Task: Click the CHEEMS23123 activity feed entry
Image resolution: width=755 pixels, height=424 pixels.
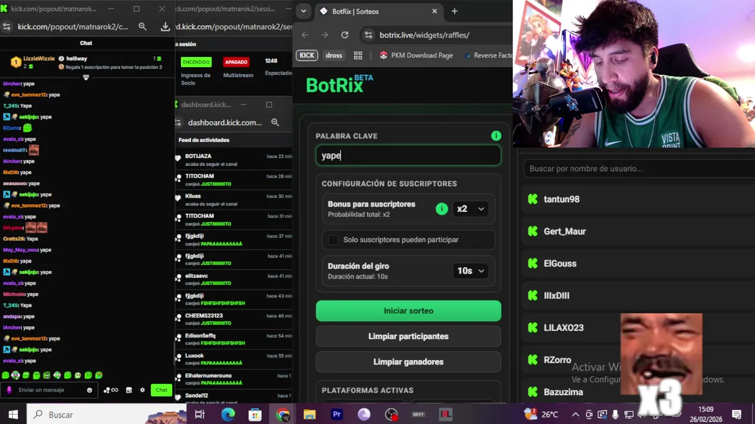Action: pos(234,319)
